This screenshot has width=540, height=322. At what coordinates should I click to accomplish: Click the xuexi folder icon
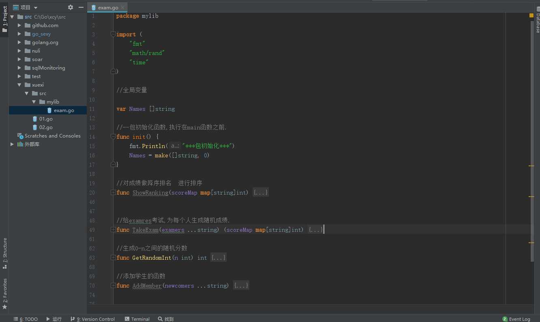click(x=28, y=85)
